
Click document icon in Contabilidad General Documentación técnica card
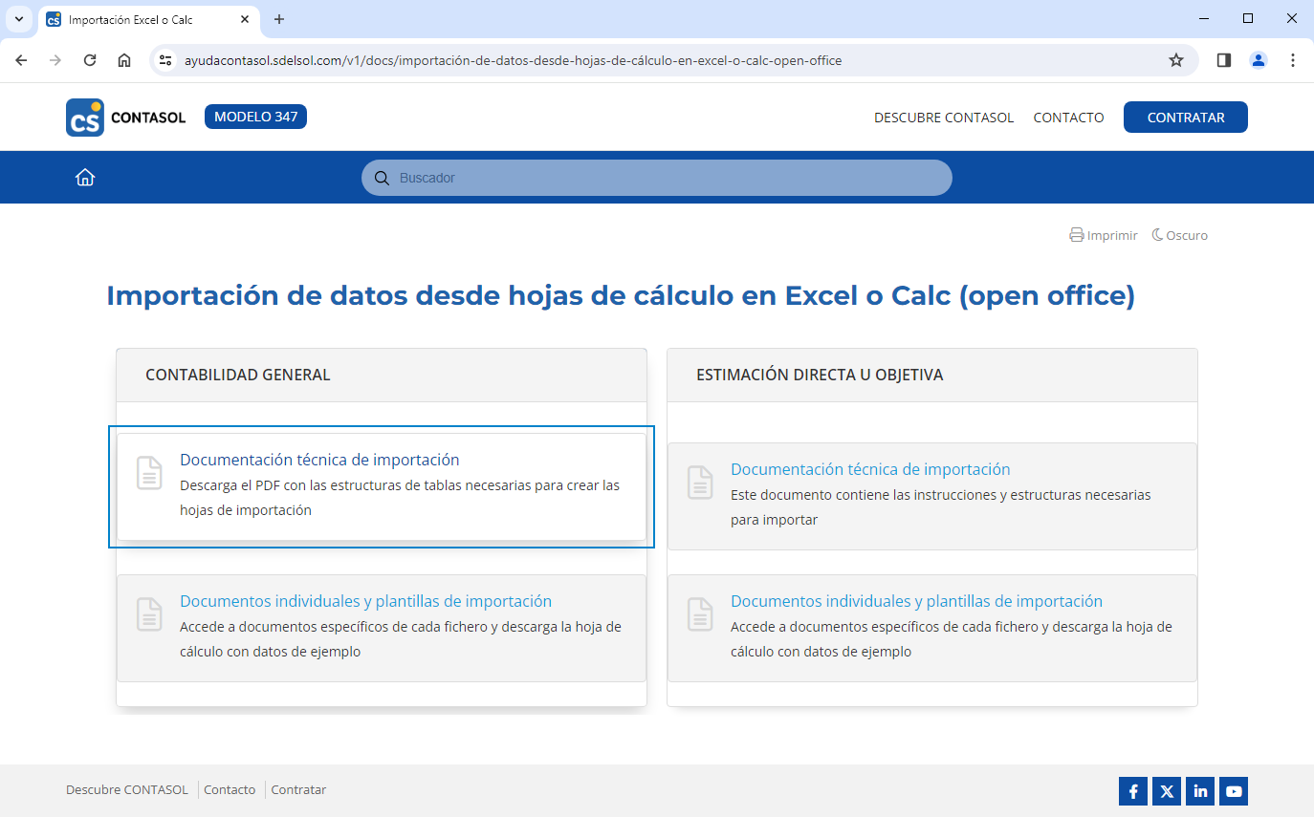click(149, 473)
